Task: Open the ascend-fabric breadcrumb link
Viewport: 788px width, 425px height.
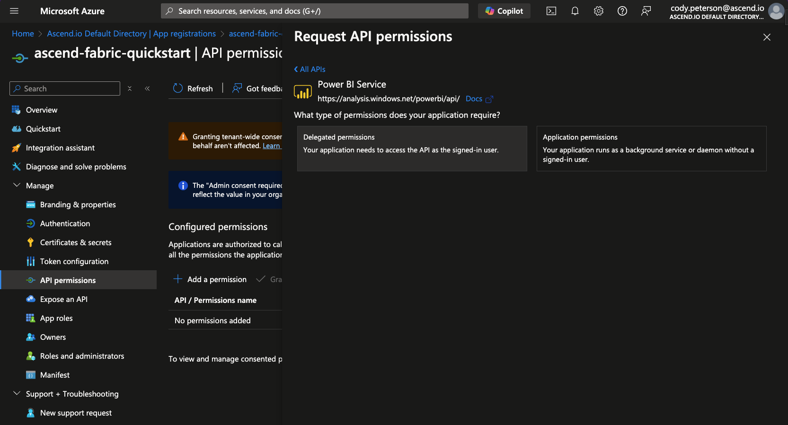Action: click(256, 34)
